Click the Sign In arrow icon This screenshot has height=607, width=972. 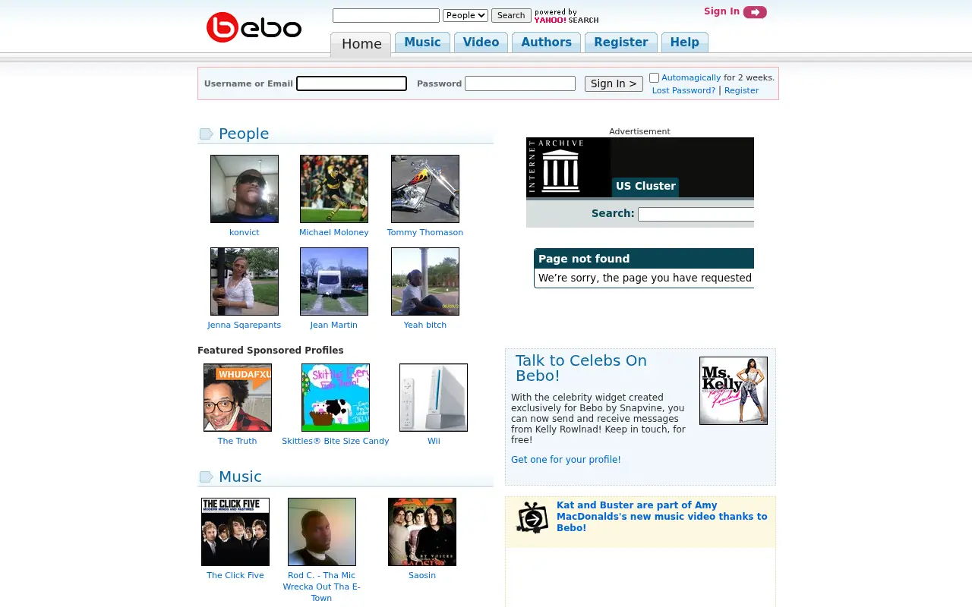click(x=755, y=12)
